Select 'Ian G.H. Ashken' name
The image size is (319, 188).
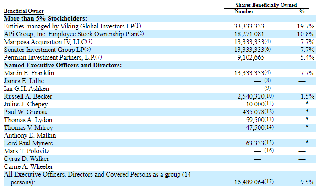coord(27,88)
